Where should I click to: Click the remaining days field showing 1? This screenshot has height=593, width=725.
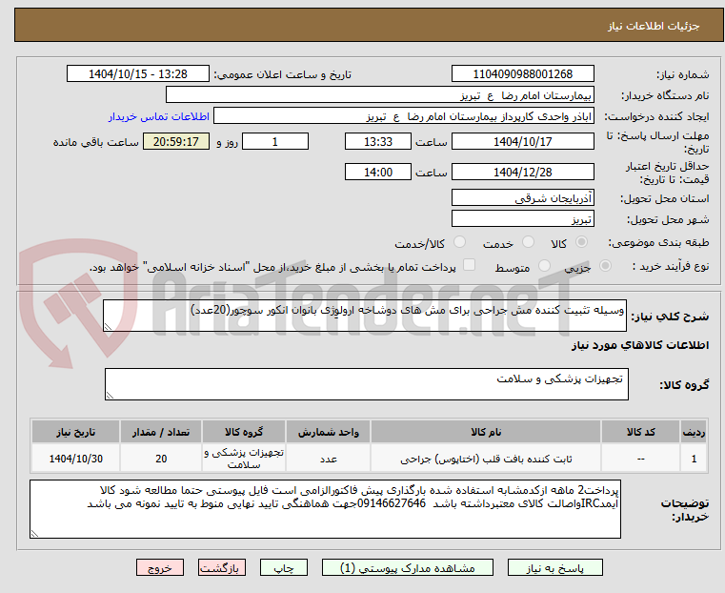pos(275,141)
